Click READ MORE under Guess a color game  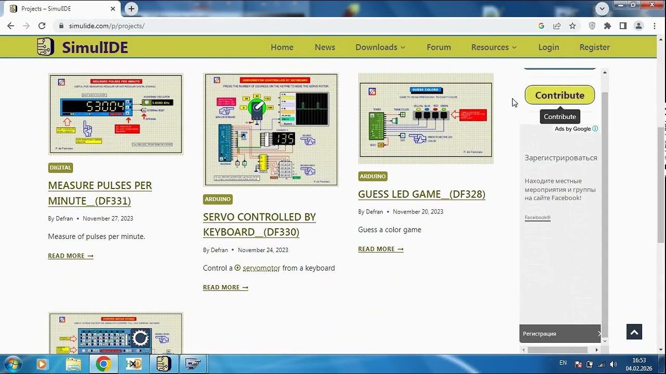[381, 249]
